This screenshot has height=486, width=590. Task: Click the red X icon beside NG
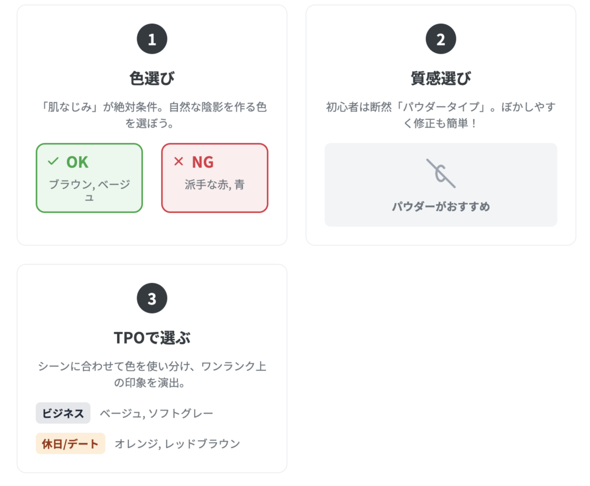click(x=179, y=161)
